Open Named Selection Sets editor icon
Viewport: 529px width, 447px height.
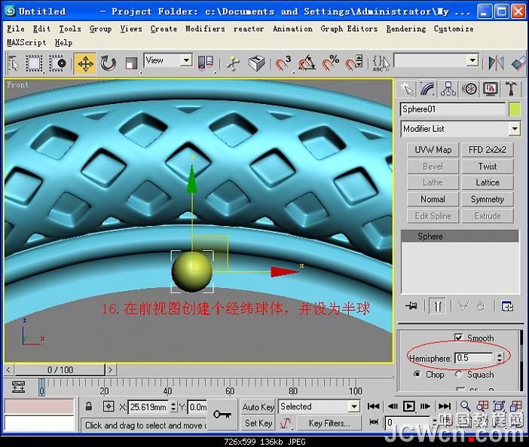click(381, 63)
